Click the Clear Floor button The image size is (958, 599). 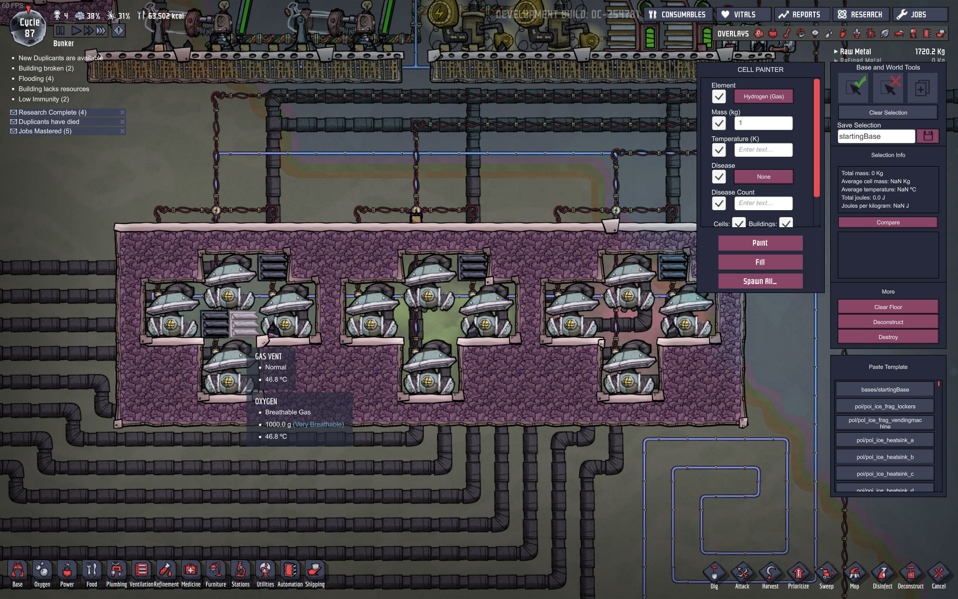point(888,307)
